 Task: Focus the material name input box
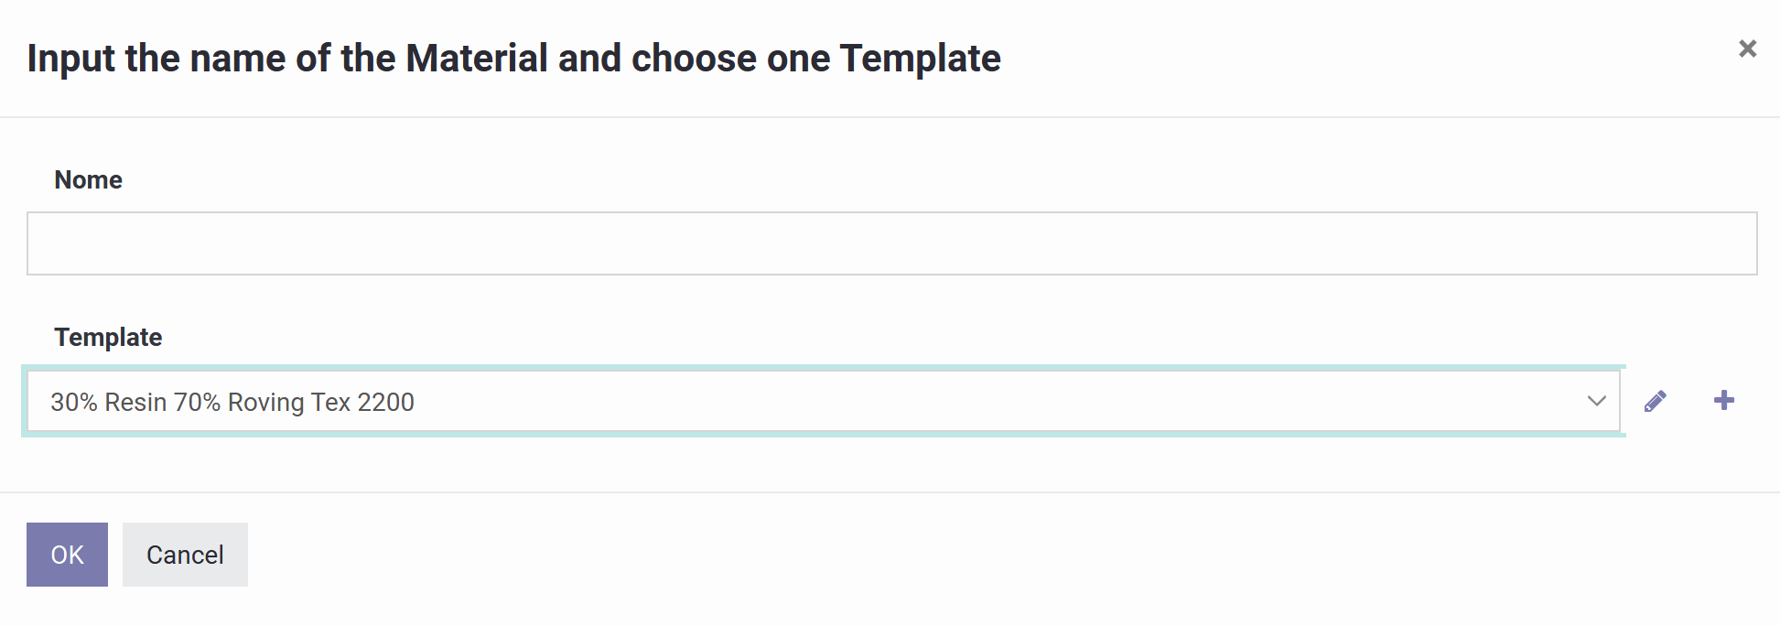[x=891, y=243]
